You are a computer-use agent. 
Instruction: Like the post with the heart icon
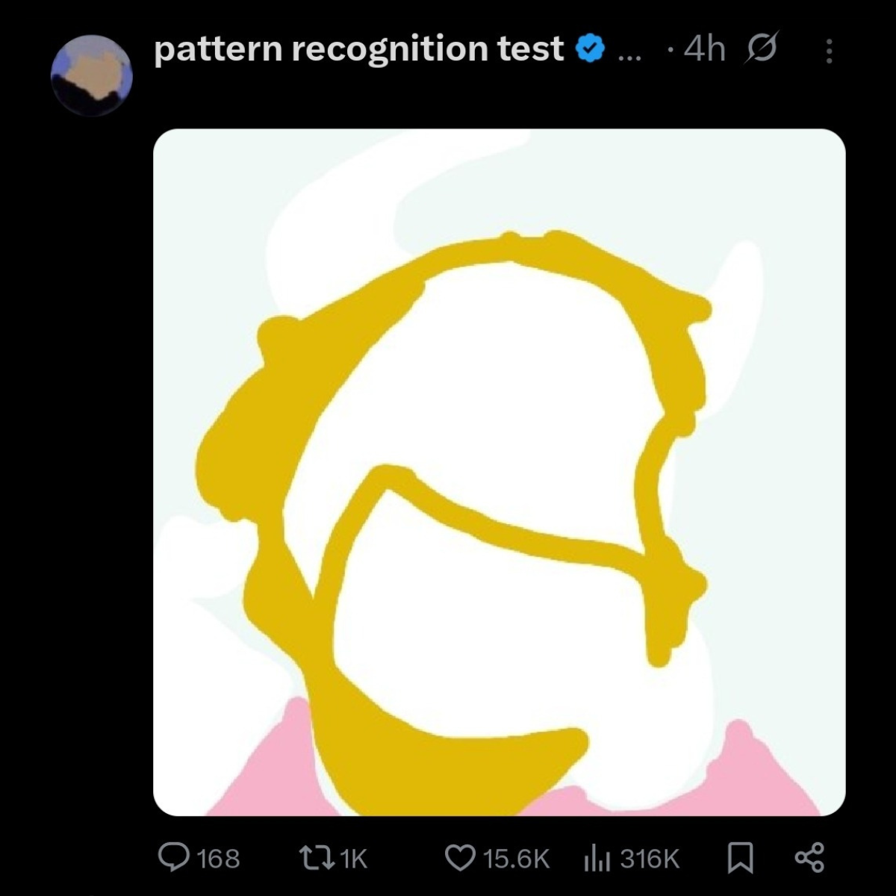click(x=460, y=858)
